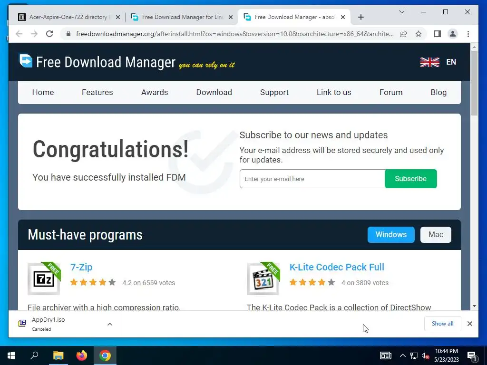
Task: Click the 7-Zip program icon
Action: [44, 279]
